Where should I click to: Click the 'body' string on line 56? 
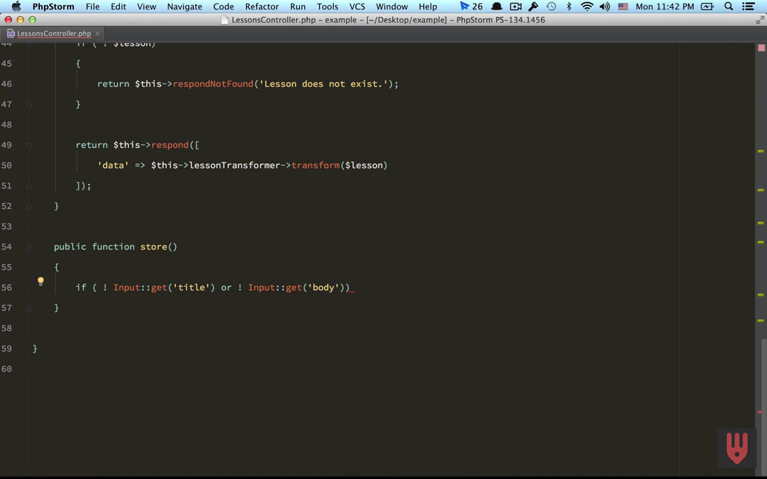click(x=324, y=287)
